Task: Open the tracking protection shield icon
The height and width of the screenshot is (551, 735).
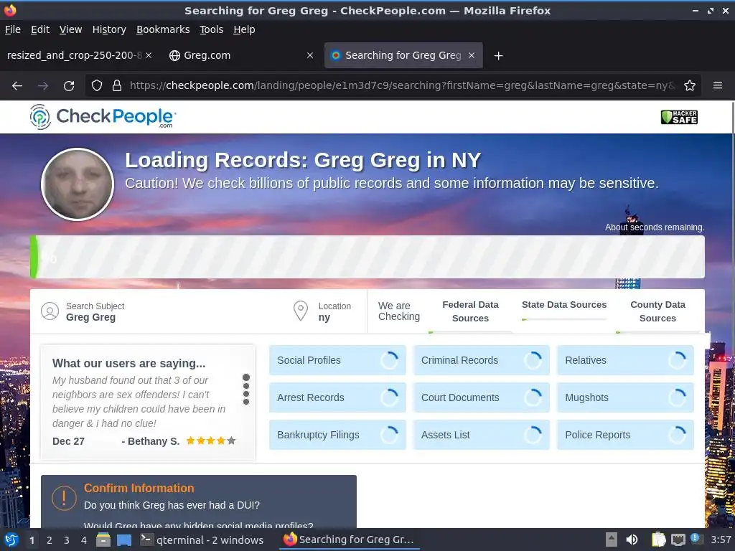Action: click(97, 85)
